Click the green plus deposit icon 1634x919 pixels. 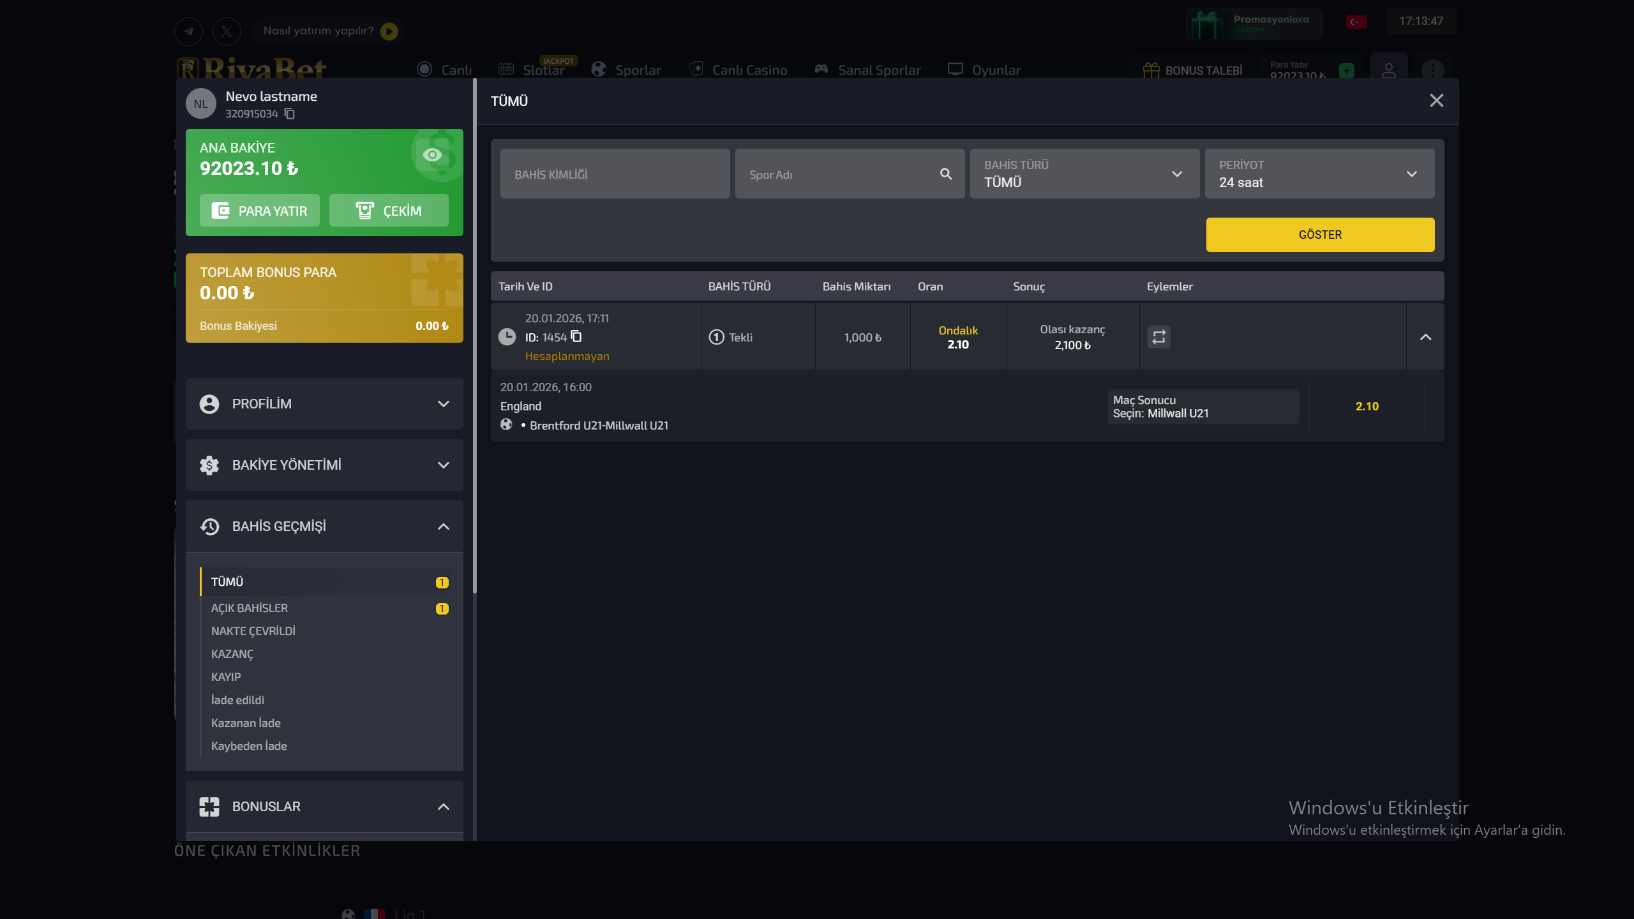coord(1347,71)
